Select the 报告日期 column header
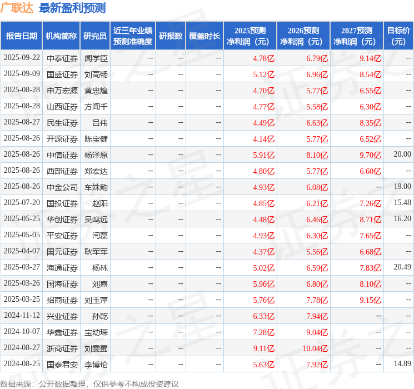 (22, 36)
